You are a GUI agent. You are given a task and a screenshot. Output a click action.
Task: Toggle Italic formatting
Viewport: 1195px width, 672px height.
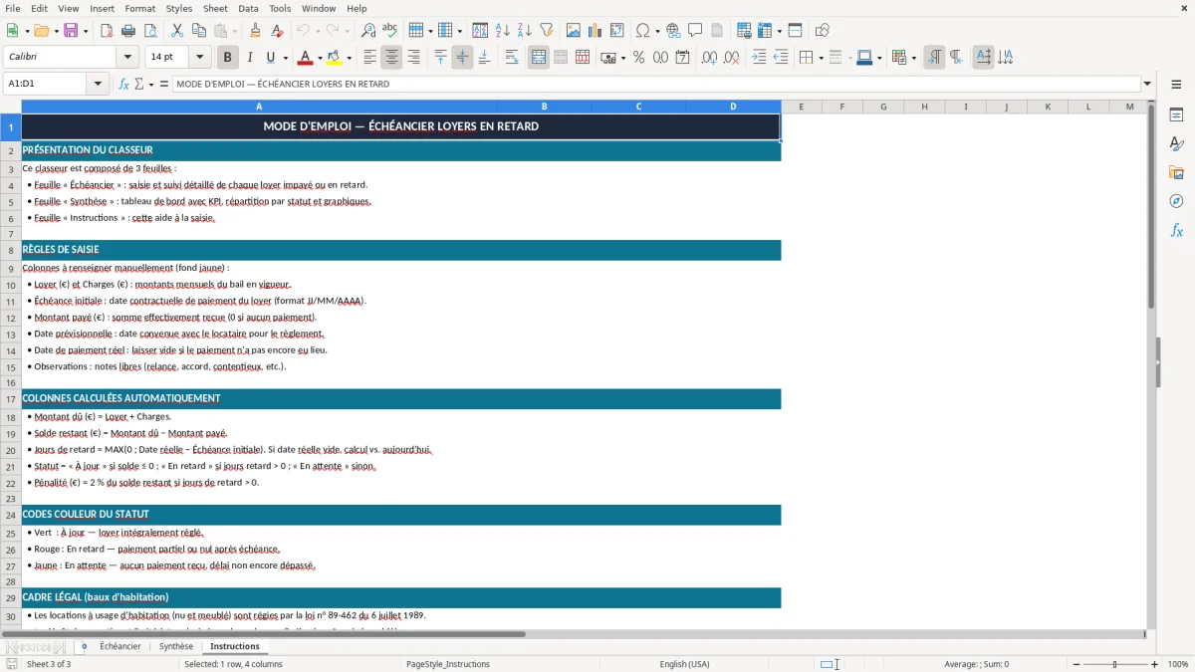[249, 58]
